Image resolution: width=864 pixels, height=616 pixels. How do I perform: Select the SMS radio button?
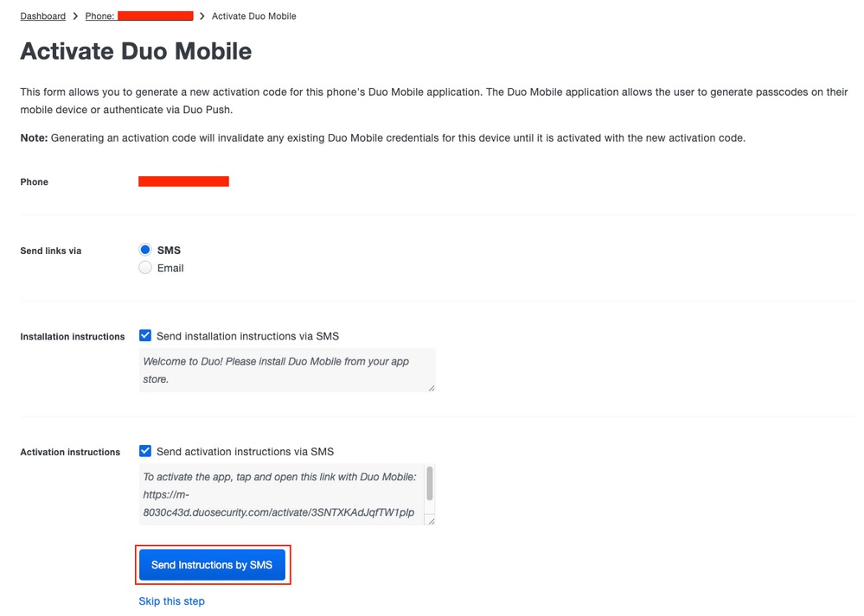[x=144, y=249]
